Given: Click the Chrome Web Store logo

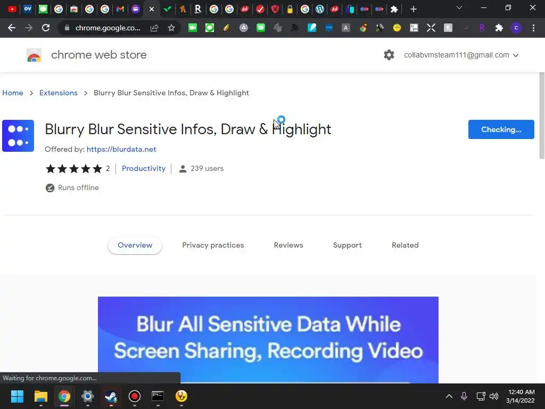Looking at the screenshot, I should click(34, 55).
